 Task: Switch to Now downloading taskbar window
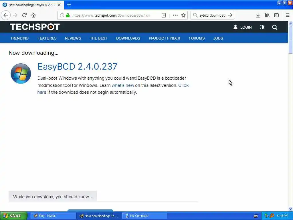[x=99, y=216]
